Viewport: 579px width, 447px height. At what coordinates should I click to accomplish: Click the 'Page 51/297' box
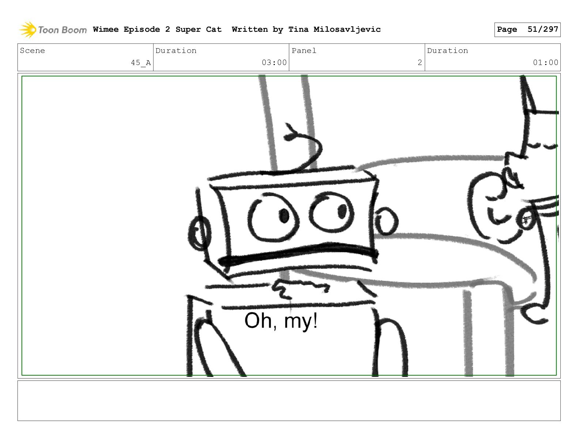(527, 30)
